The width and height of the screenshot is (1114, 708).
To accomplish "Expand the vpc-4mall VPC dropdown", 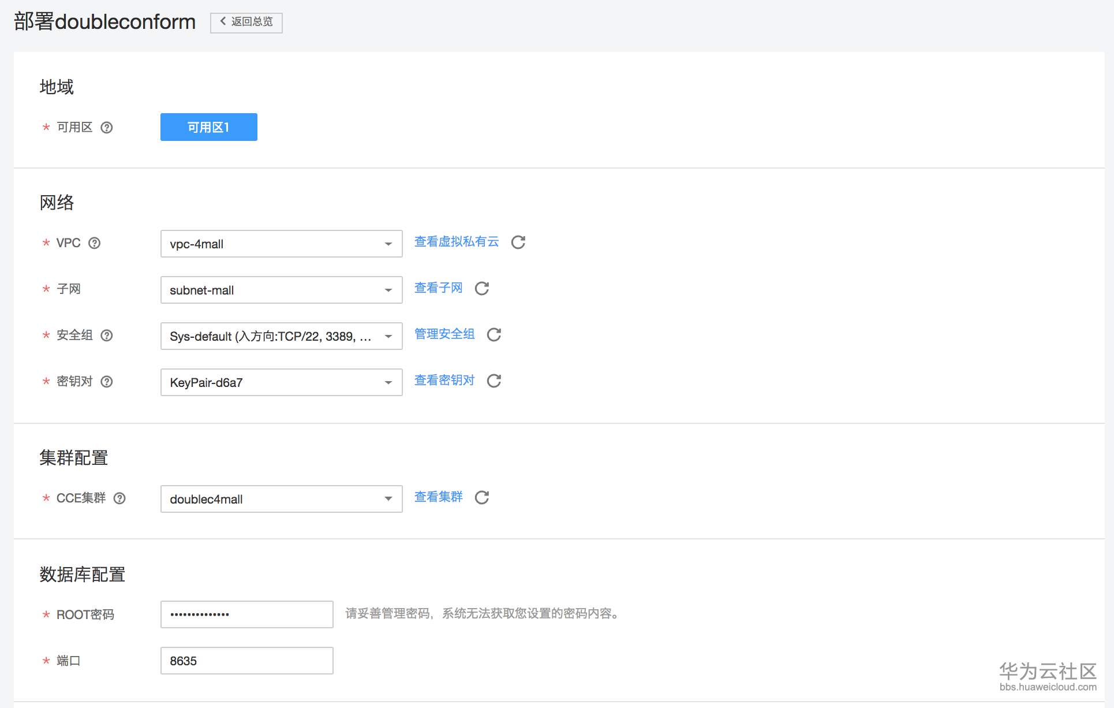I will (x=281, y=244).
